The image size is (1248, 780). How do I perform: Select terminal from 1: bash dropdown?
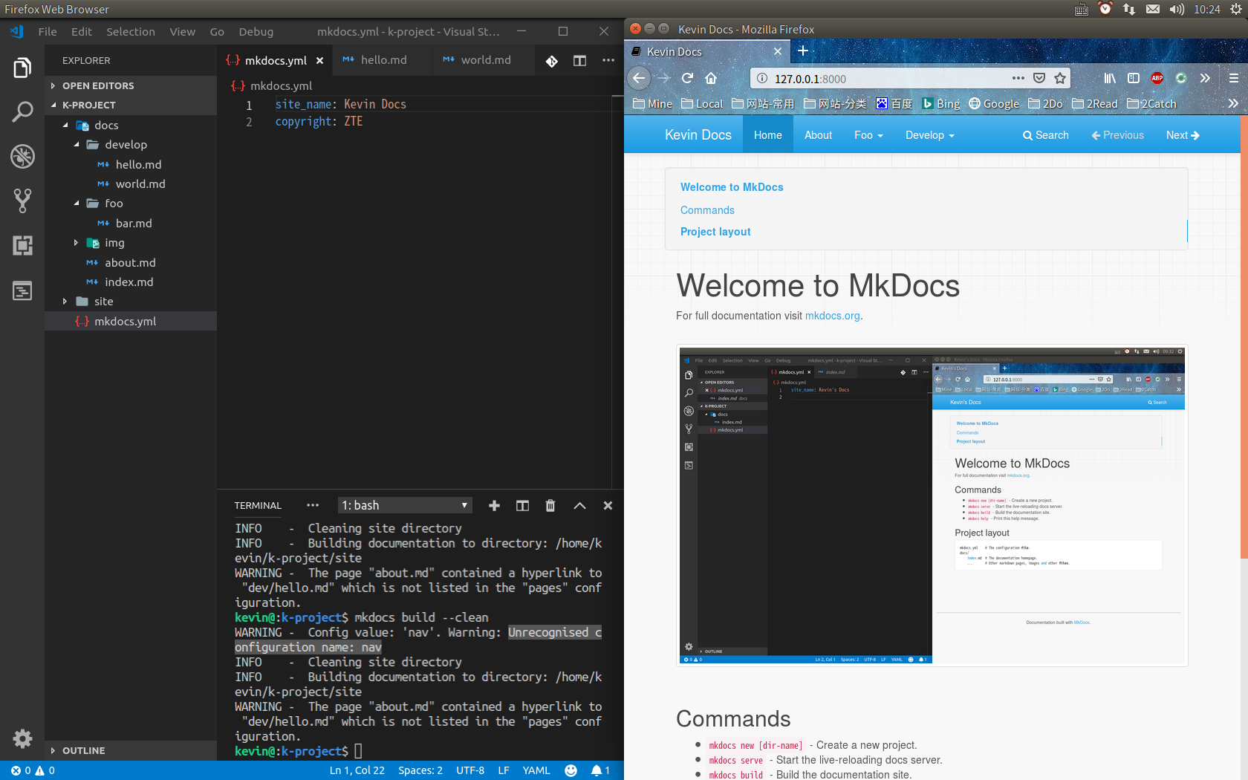click(x=405, y=505)
